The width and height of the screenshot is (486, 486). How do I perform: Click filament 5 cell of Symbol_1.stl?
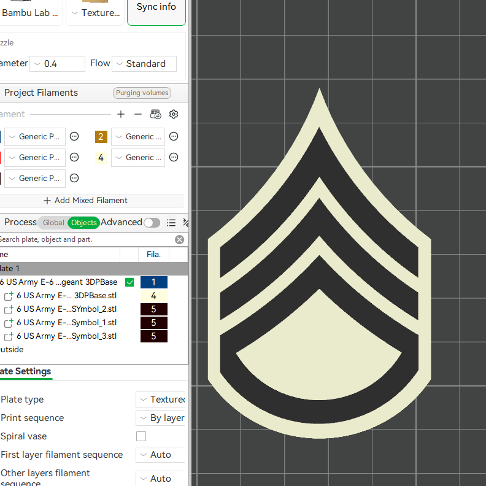click(154, 323)
